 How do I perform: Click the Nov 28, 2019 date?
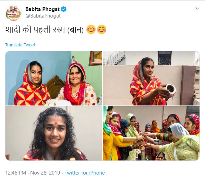tap(45, 173)
